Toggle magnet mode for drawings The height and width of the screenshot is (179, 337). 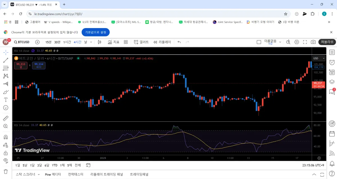[6, 137]
